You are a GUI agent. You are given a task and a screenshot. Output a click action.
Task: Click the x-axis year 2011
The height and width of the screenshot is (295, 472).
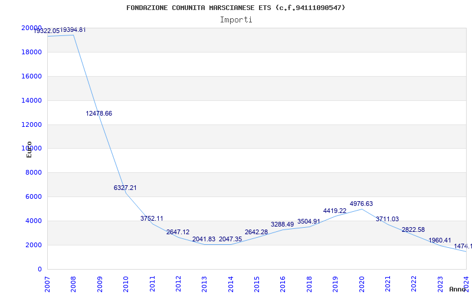[152, 284]
